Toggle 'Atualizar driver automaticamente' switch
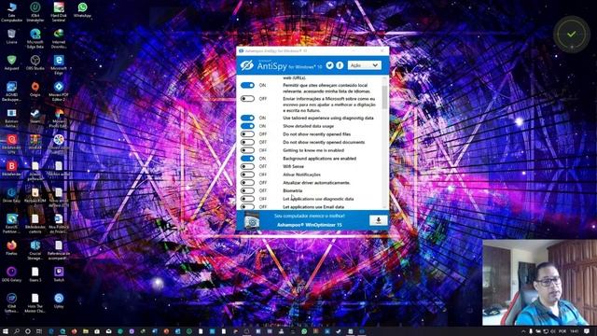597x336 pixels. [247, 183]
